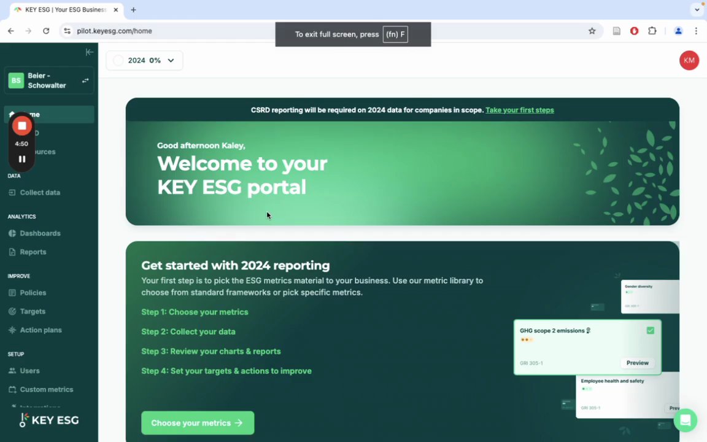The height and width of the screenshot is (442, 707).
Task: Open Step 2: Collect your data
Action: (x=188, y=331)
